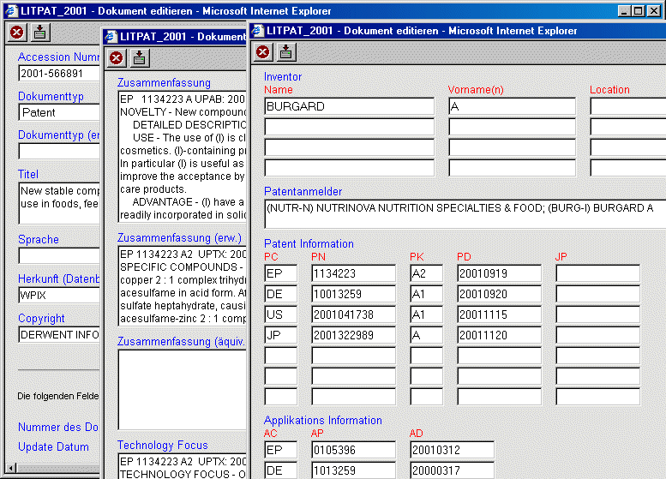Select the Vorname(n) field containing A

click(512, 107)
